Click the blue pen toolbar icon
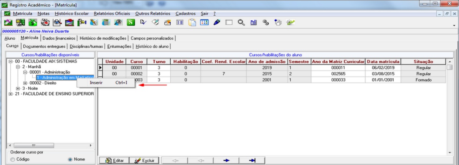459x165 pixels. point(216,22)
